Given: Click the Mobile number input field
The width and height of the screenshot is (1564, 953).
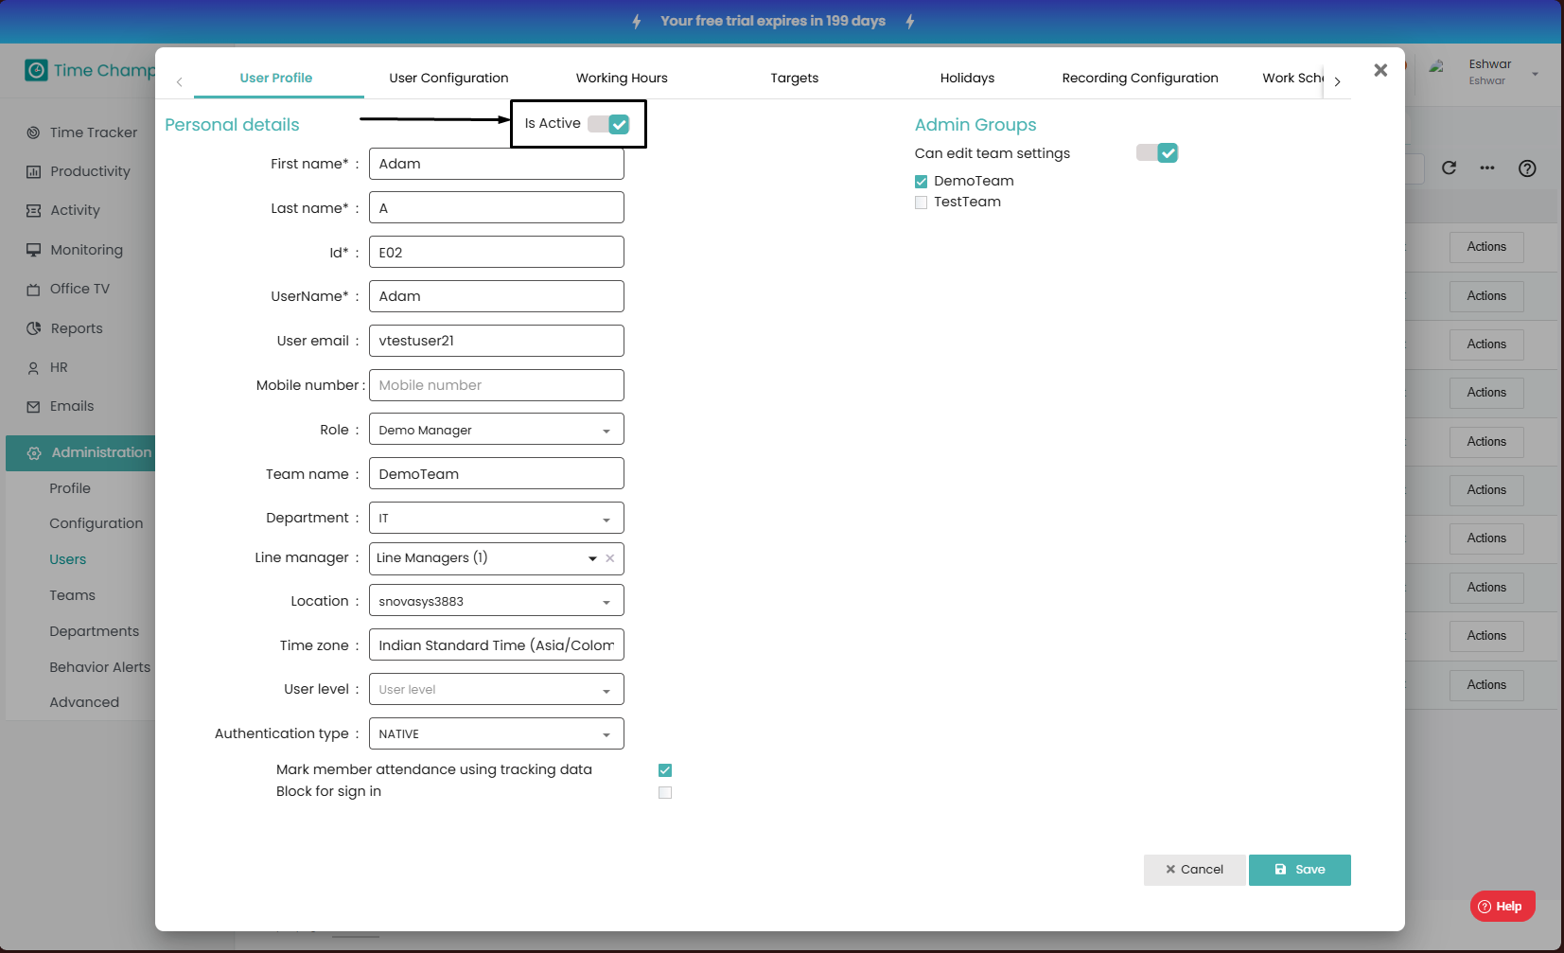Looking at the screenshot, I should coord(496,385).
